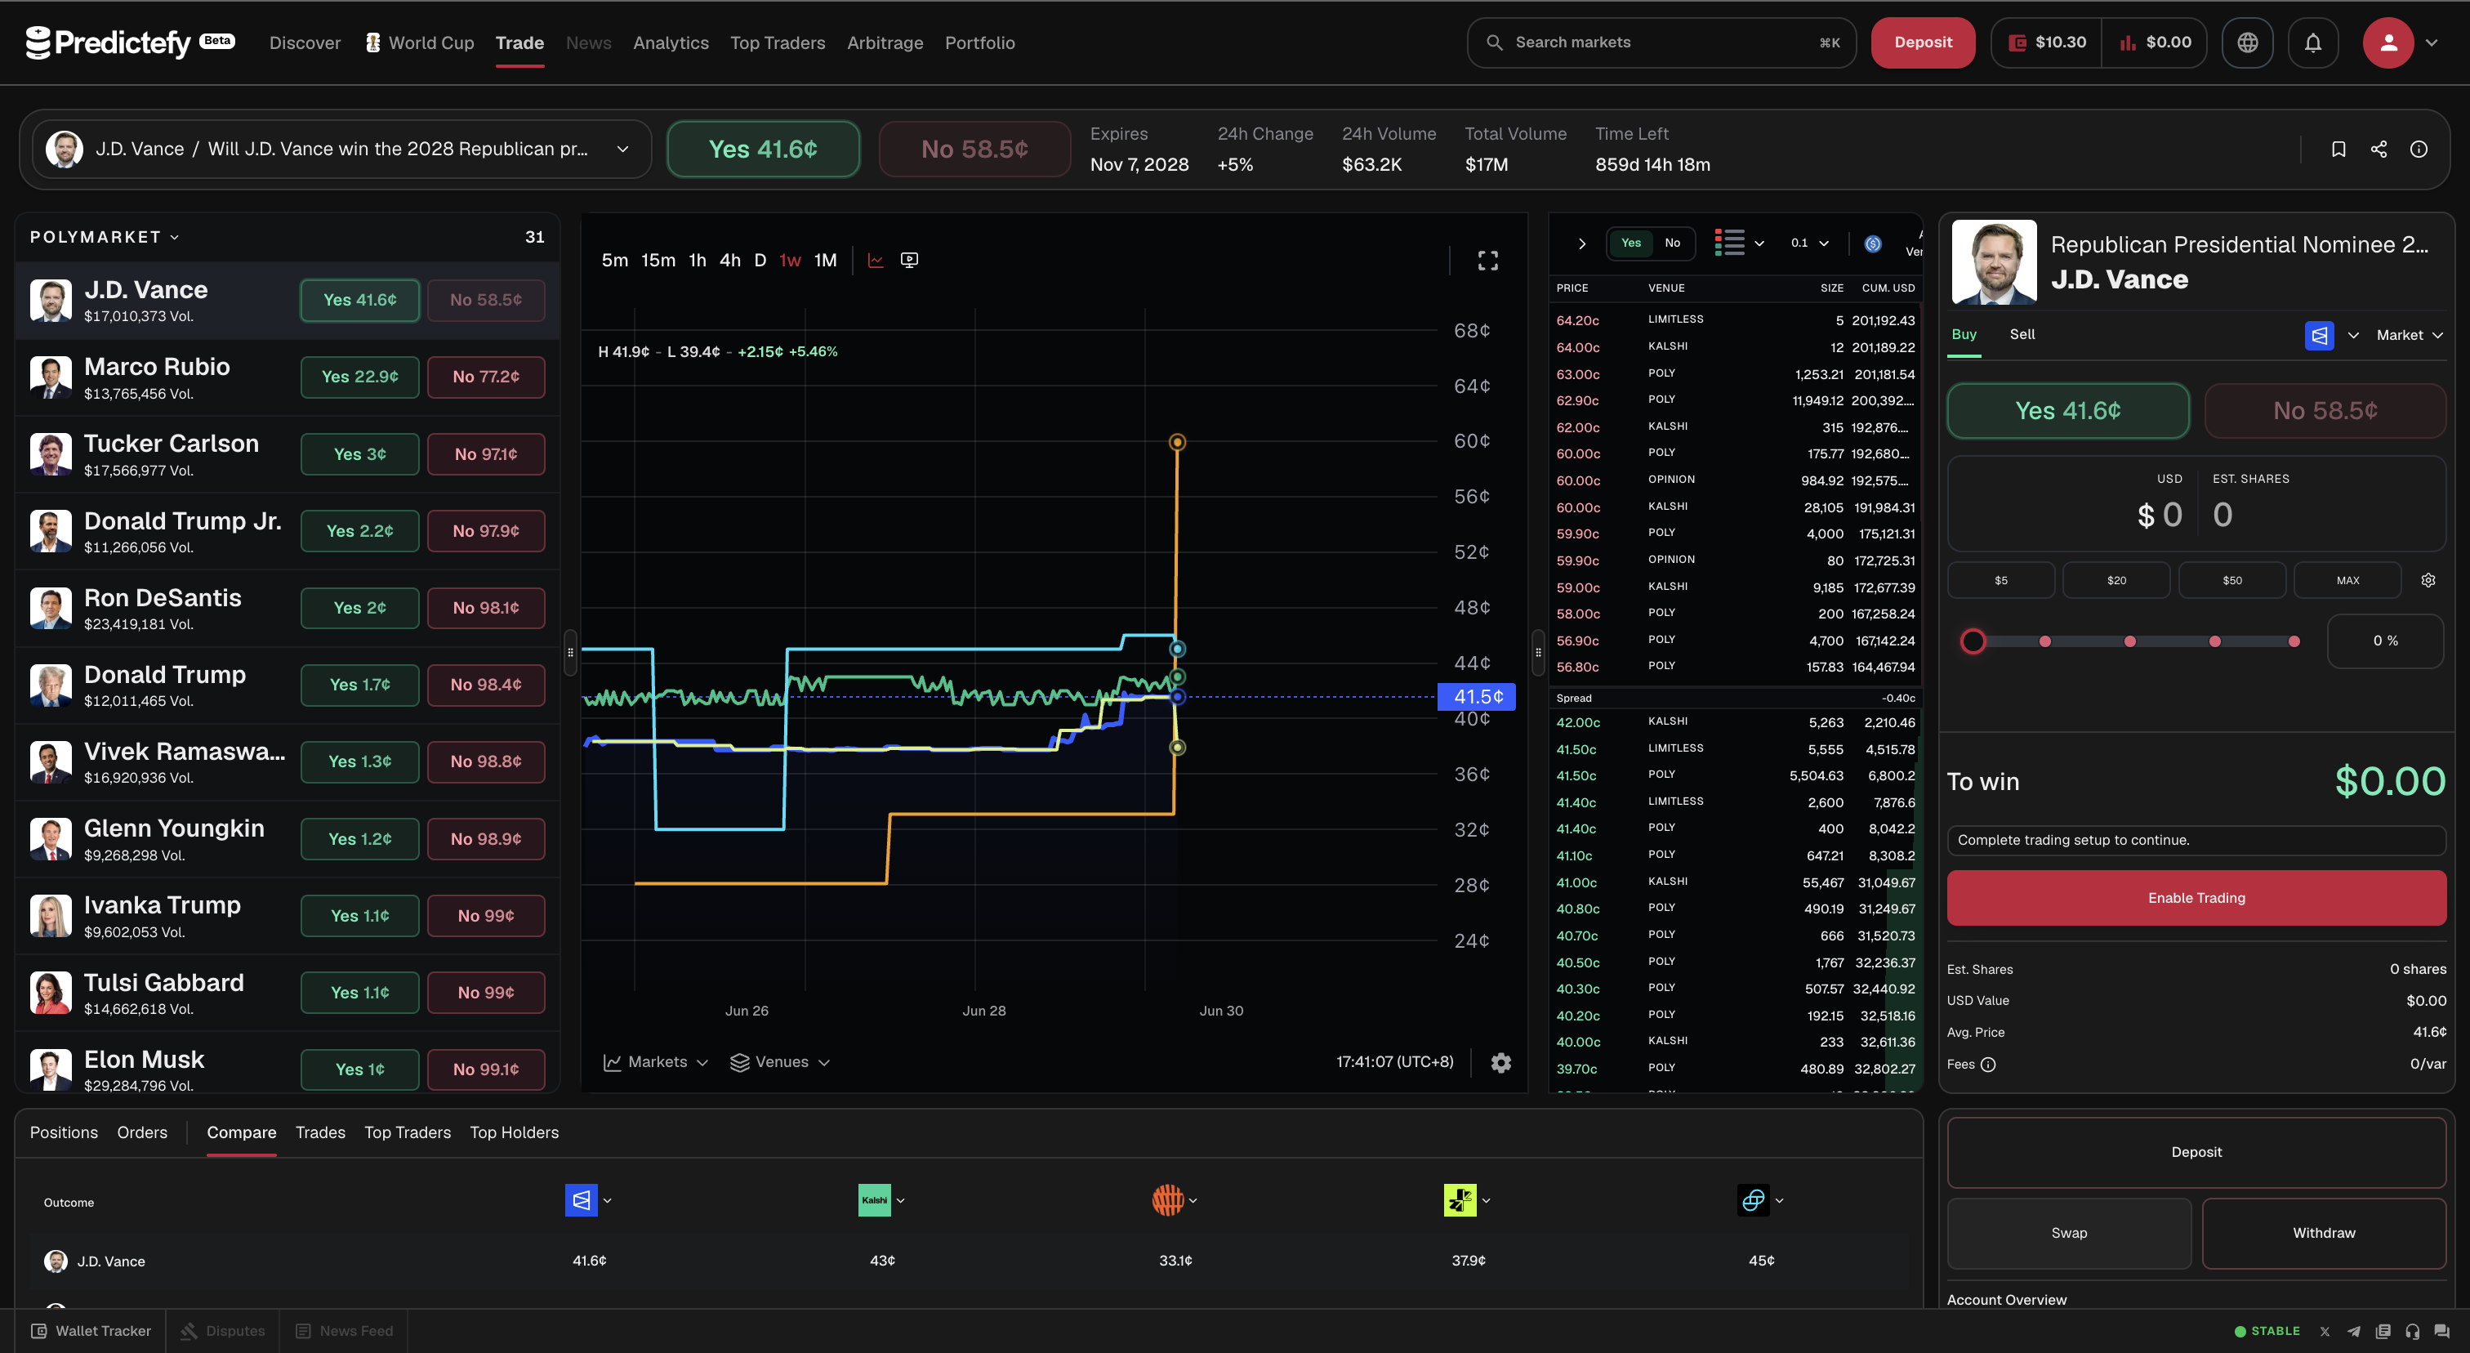The height and width of the screenshot is (1353, 2470).
Task: Click Enable Trading button
Action: point(2196,898)
